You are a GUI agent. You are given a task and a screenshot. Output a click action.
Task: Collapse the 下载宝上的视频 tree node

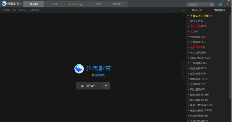pos(188,16)
